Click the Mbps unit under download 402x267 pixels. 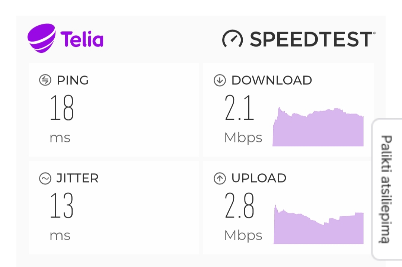pyautogui.click(x=243, y=138)
